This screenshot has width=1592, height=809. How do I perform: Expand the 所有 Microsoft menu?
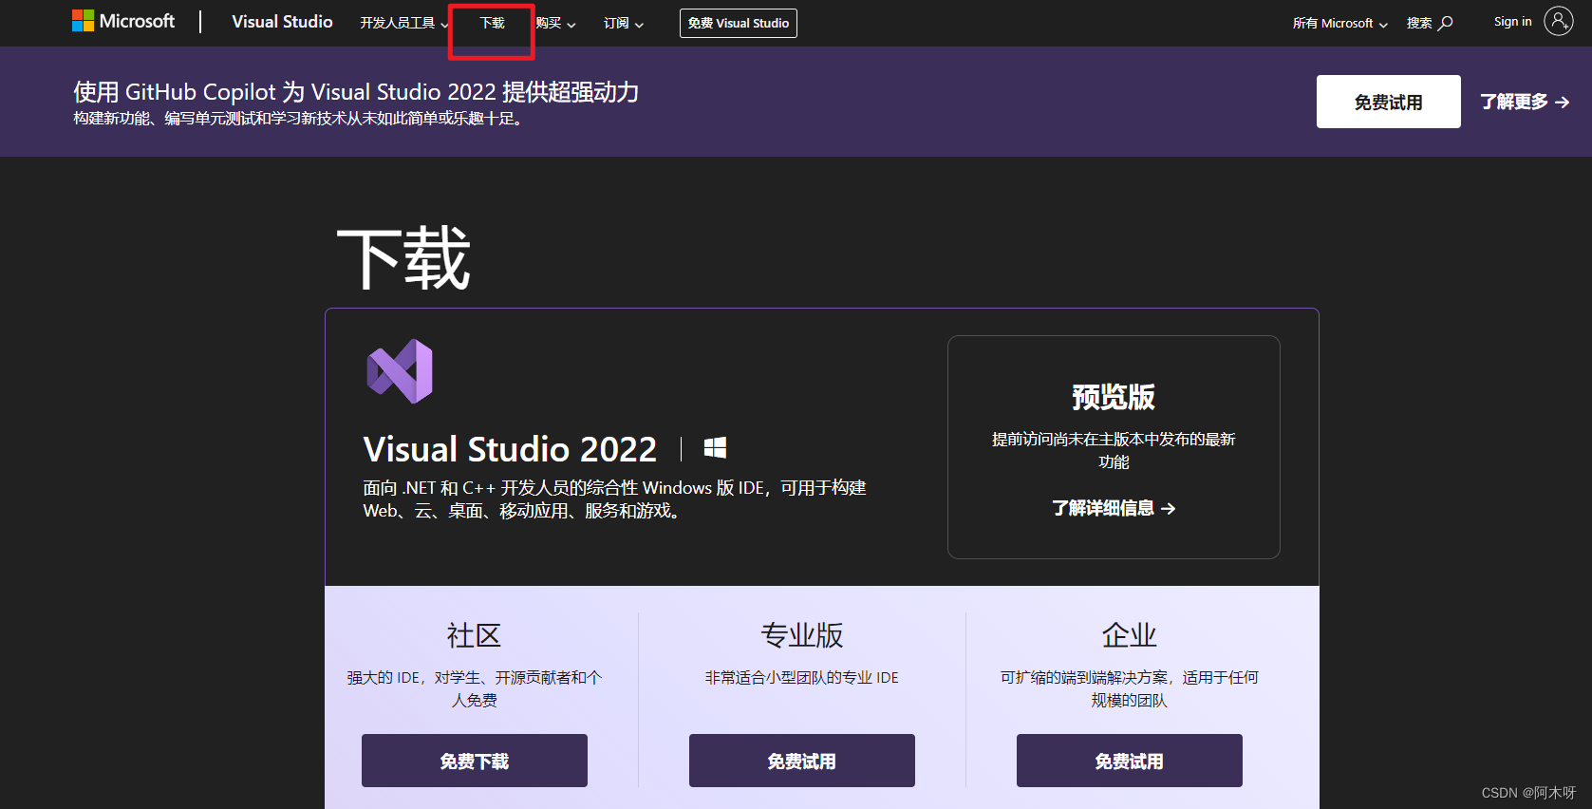coord(1339,23)
